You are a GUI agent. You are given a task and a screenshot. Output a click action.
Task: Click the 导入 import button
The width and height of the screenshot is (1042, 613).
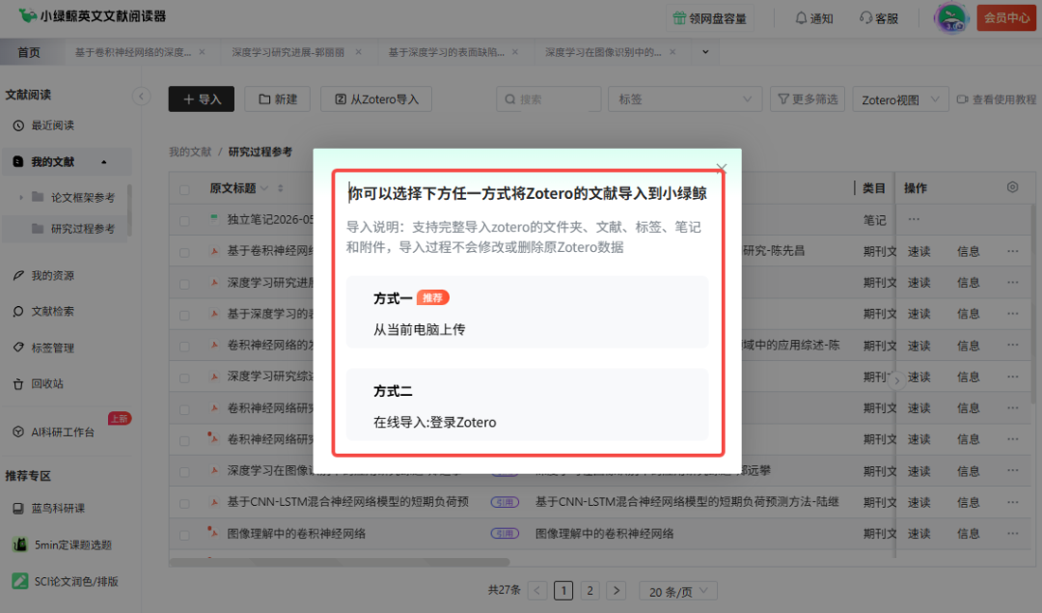pyautogui.click(x=202, y=99)
